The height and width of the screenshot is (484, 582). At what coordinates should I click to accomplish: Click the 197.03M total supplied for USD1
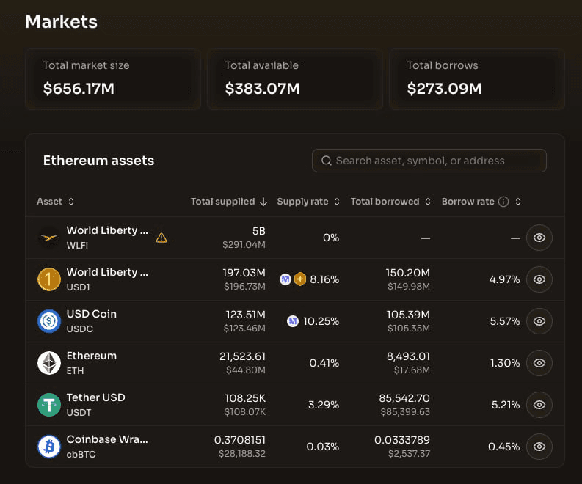coord(244,273)
